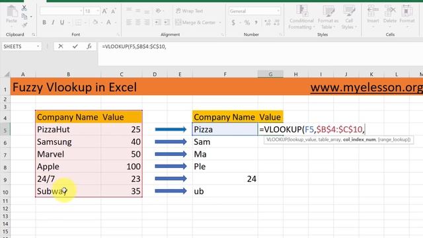The height and width of the screenshot is (238, 423).
Task: Click the Align Right icon
Action: 147,22
